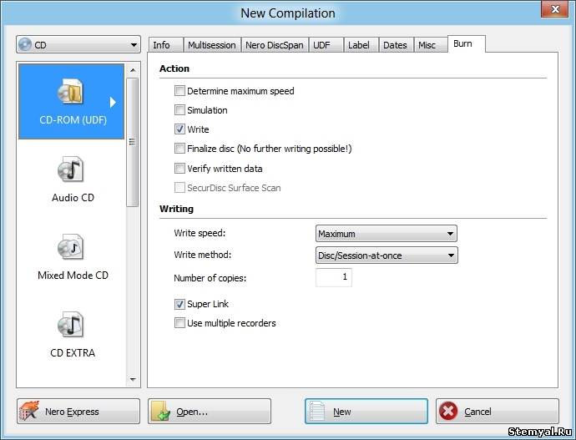Click the disc icon in the CD dropdown
Image resolution: width=576 pixels, height=440 pixels.
point(25,44)
